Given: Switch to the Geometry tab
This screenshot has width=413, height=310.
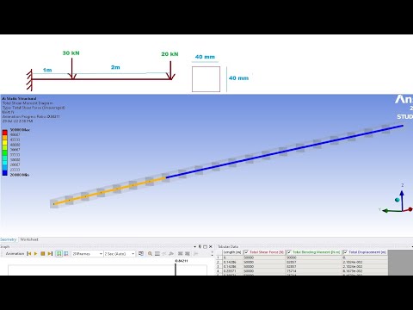Looking at the screenshot, I should (8, 239).
